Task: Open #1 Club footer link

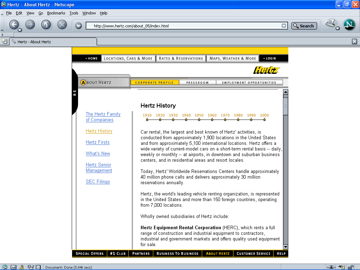Action: pyautogui.click(x=118, y=253)
